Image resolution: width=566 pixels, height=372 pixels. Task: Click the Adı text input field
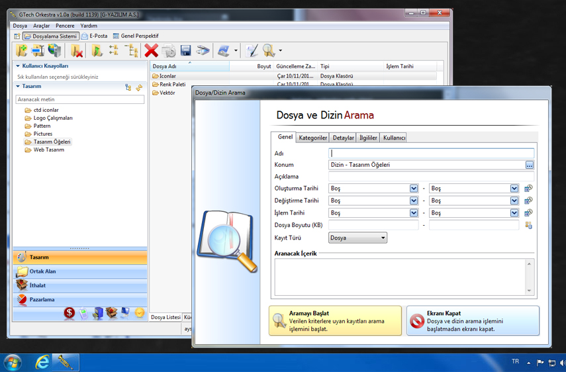pos(431,153)
